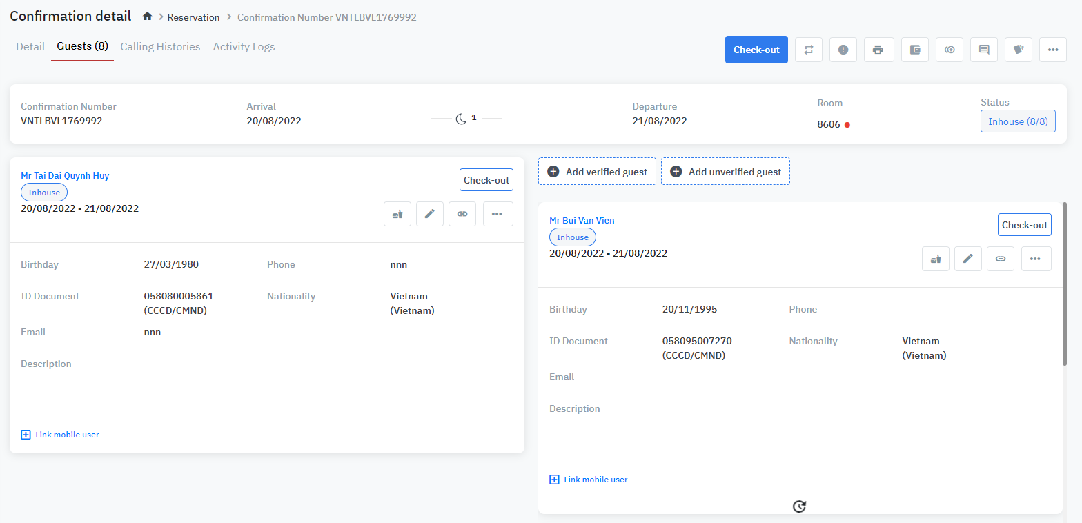Edit Mr Tai Dai Quynh Huy with pencil icon

(x=429, y=214)
